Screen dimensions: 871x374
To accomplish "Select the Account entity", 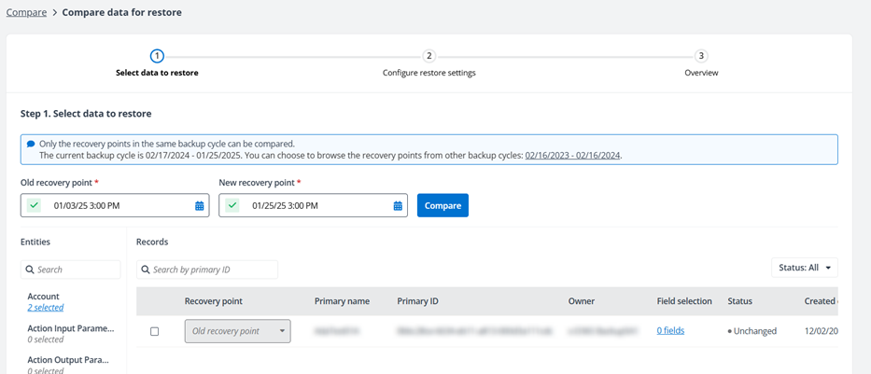I will tap(43, 297).
